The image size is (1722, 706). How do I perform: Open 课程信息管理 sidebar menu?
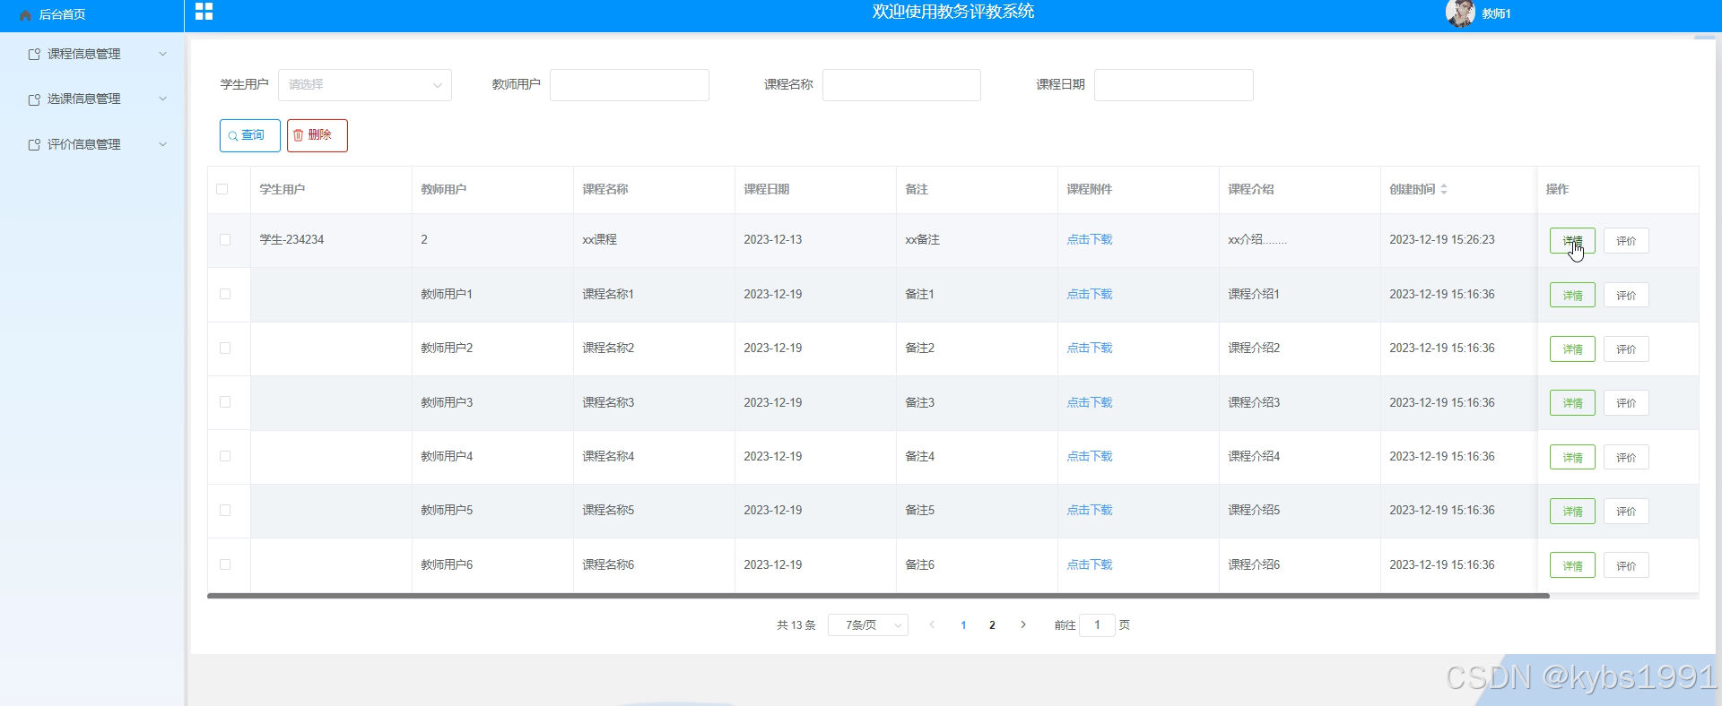tap(93, 54)
